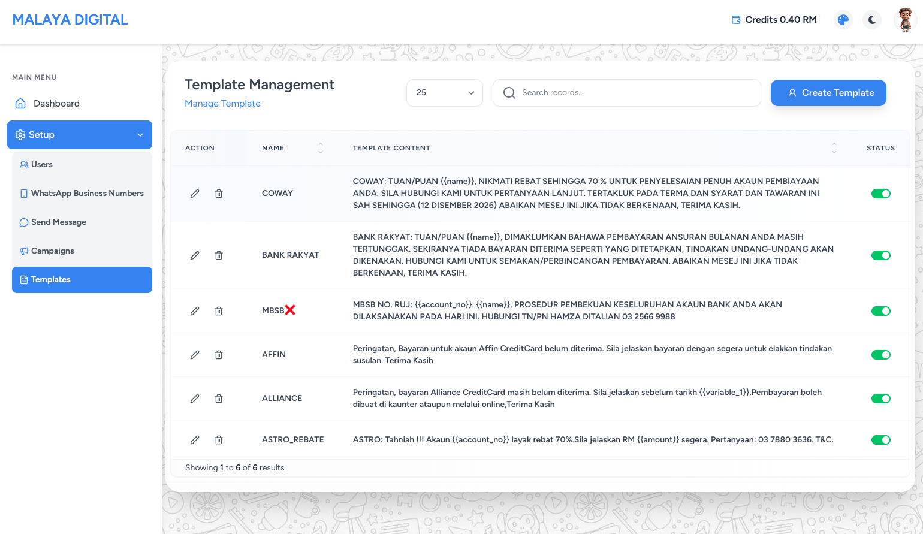The width and height of the screenshot is (923, 534).
Task: Disable the COWAY template status
Action: 881,194
